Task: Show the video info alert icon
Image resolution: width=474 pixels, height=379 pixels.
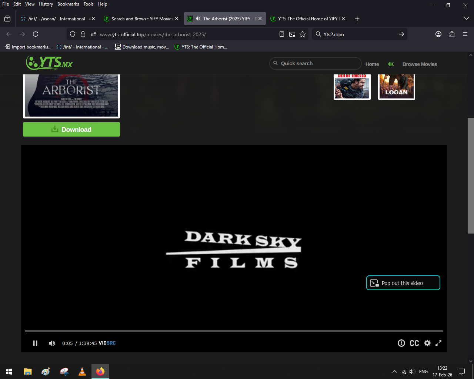Action: (x=401, y=343)
